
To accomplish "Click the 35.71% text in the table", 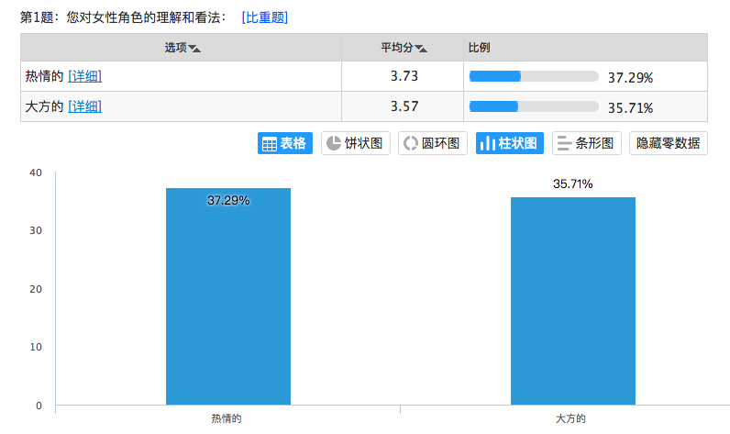I will [x=630, y=108].
